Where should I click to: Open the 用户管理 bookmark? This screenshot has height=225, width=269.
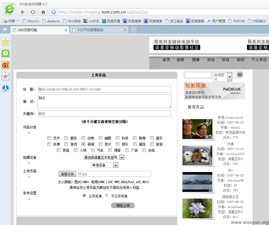pyautogui.click(x=216, y=21)
